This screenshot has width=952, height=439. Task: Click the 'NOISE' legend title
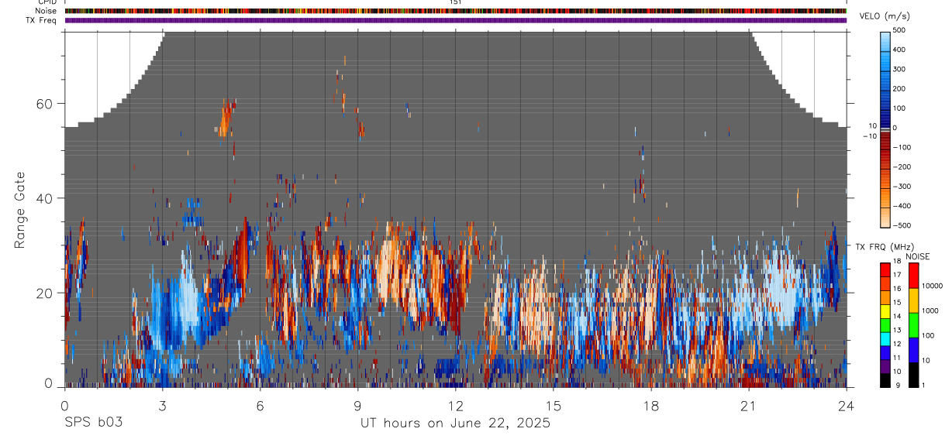point(917,256)
